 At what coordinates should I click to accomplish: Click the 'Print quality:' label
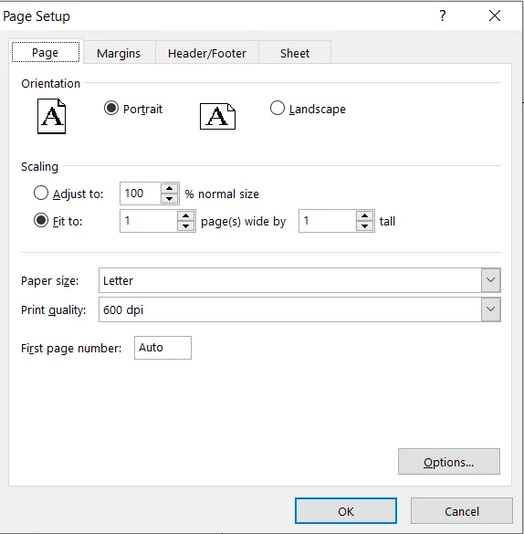click(54, 310)
